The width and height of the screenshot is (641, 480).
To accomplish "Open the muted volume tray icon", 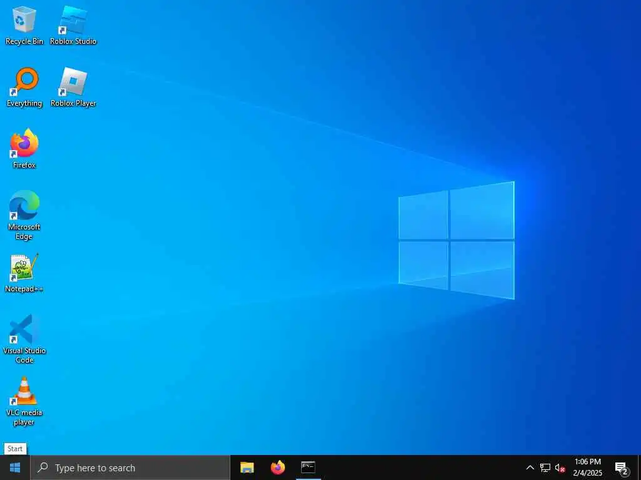I will pos(560,467).
